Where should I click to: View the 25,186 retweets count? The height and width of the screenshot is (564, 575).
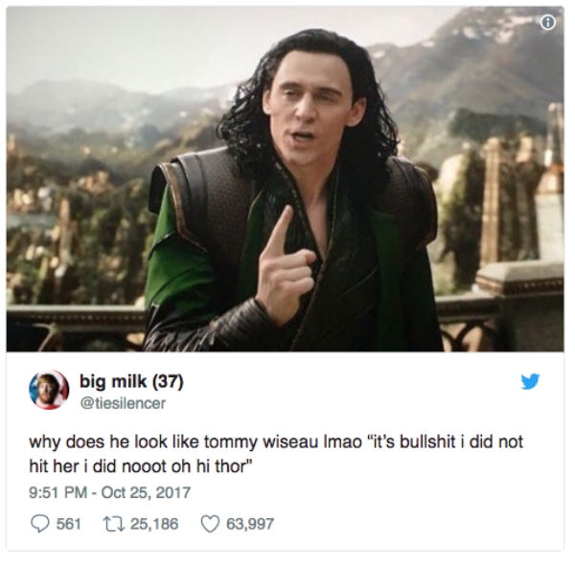click(154, 524)
